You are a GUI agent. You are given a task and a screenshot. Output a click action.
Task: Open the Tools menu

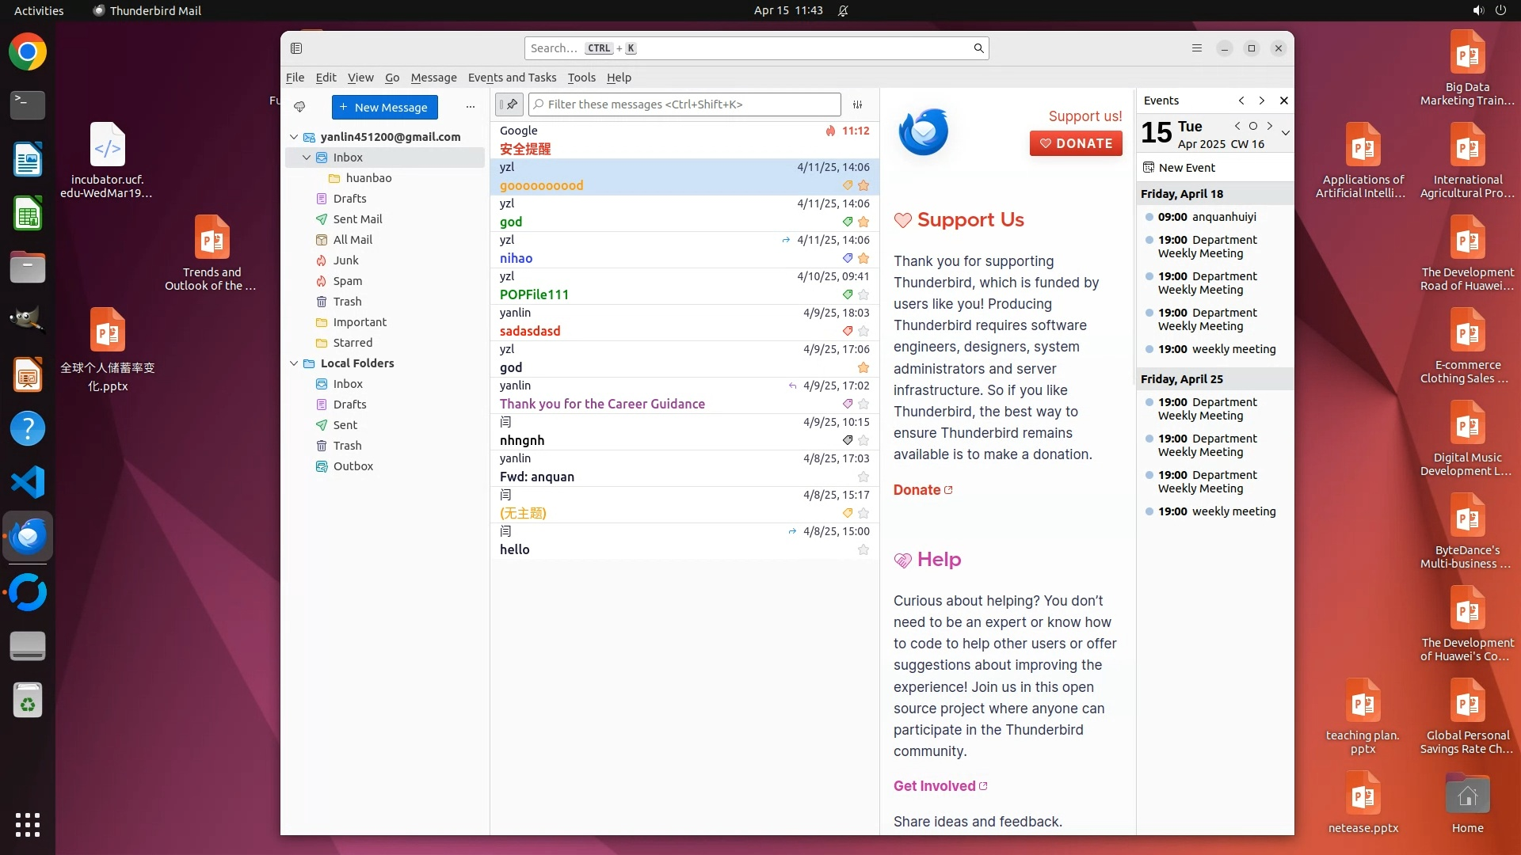[x=581, y=78]
